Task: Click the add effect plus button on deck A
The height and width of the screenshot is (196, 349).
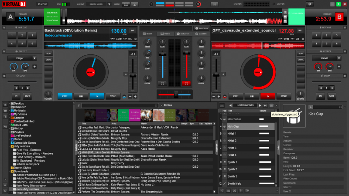Action: (x=34, y=67)
